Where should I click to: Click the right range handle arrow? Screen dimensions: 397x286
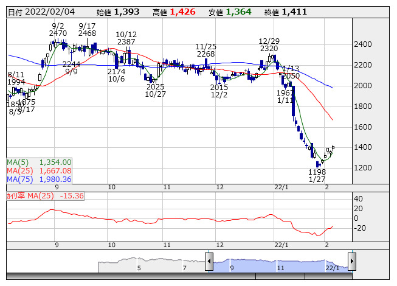tap(351, 263)
